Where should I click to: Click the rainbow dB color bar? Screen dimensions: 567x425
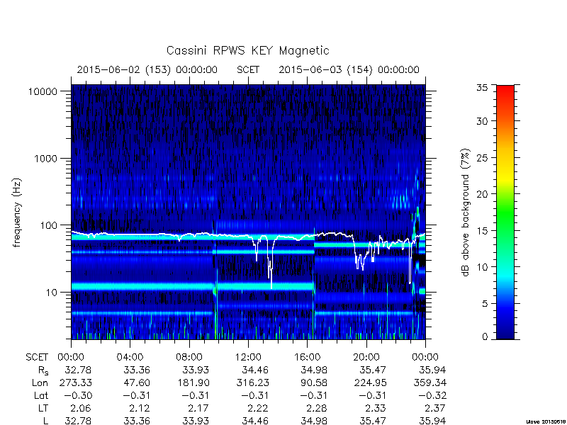505,212
